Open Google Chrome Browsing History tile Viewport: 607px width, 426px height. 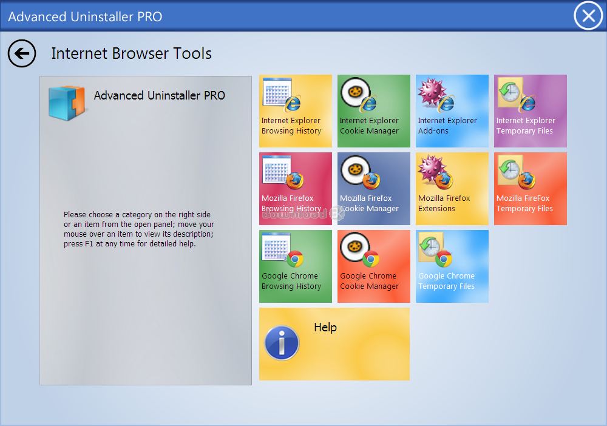click(296, 266)
